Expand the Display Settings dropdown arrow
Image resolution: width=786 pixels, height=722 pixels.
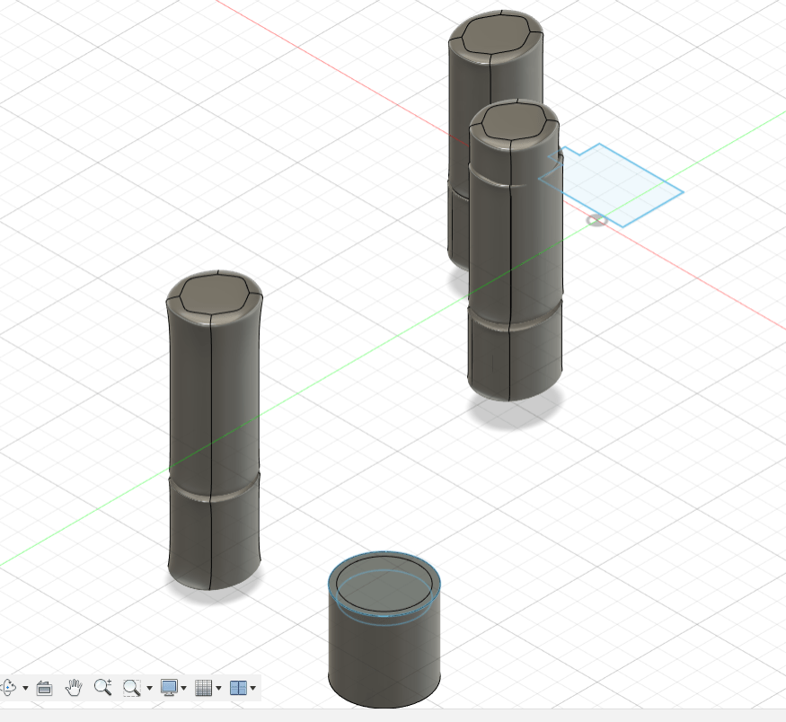coord(183,689)
